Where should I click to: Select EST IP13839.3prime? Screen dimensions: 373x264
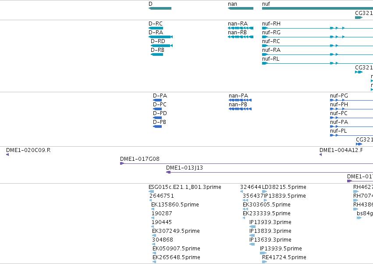252,235
